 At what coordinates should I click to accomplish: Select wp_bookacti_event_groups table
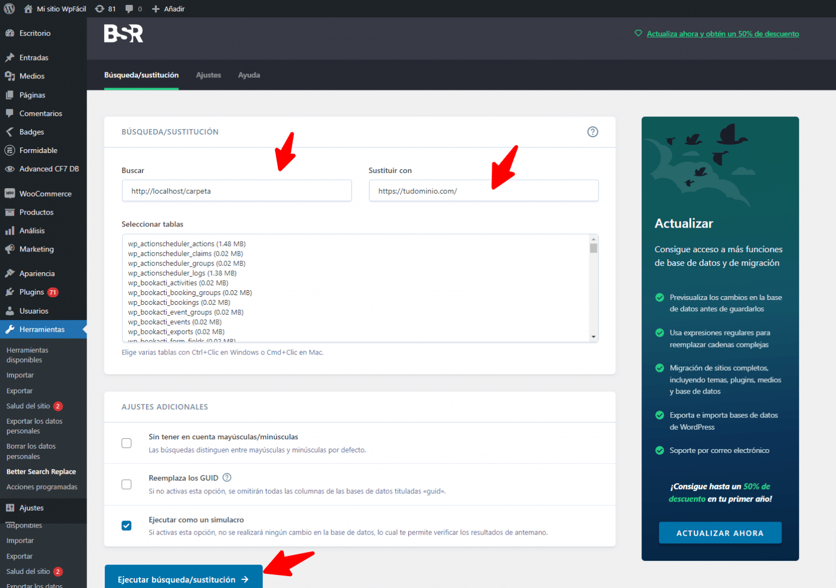pyautogui.click(x=186, y=313)
